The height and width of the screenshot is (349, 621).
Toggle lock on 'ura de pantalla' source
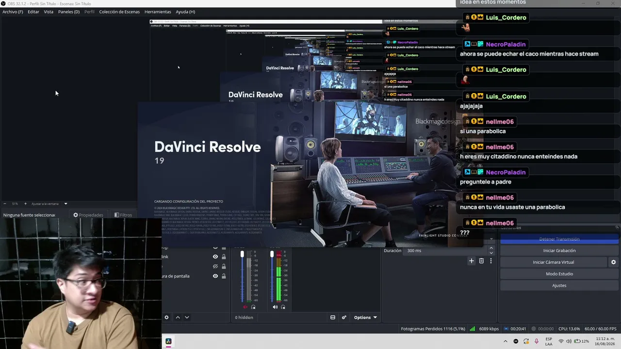click(224, 276)
